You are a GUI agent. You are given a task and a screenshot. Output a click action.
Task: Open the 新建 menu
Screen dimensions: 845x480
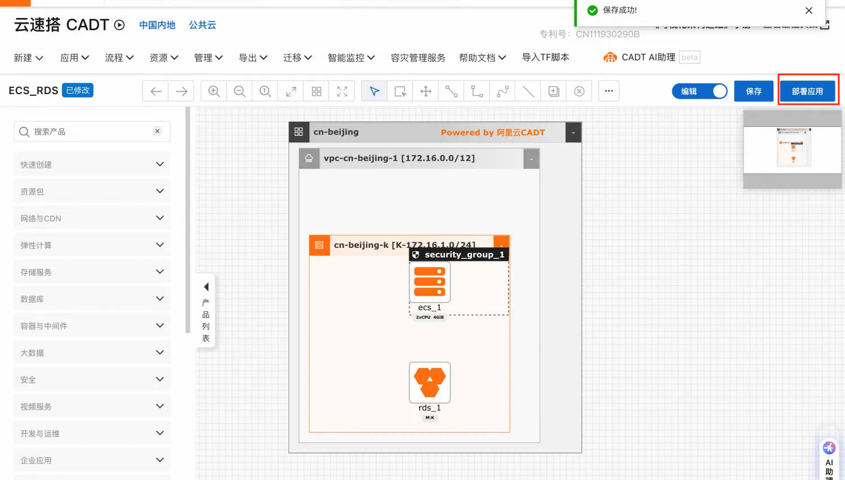pyautogui.click(x=28, y=57)
